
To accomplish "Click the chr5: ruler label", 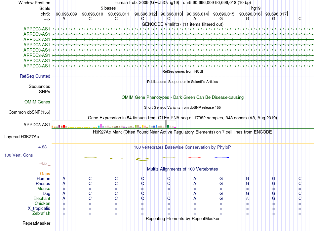I will point(45,14).
